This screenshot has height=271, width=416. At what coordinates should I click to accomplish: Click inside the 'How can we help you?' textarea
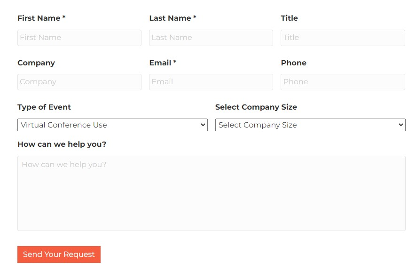[212, 193]
